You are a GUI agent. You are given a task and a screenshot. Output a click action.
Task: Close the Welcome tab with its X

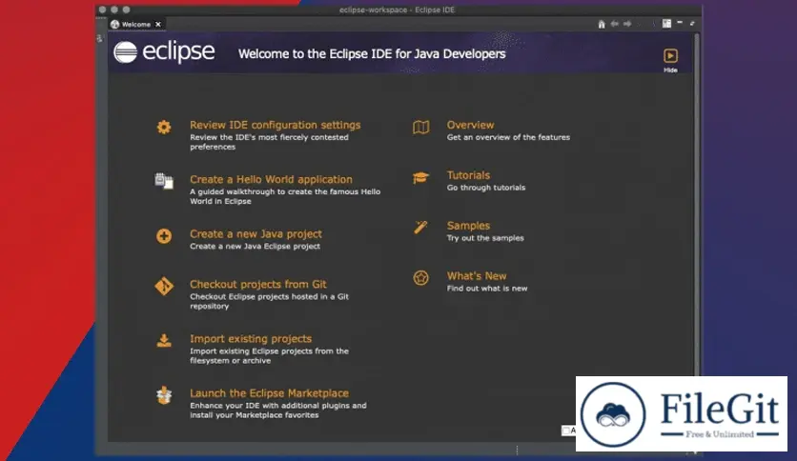tap(158, 24)
